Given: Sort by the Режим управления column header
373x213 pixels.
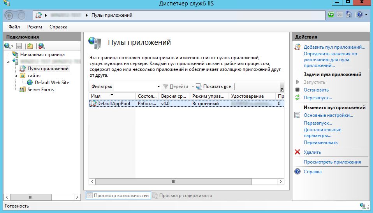Looking at the screenshot, I should point(209,96).
